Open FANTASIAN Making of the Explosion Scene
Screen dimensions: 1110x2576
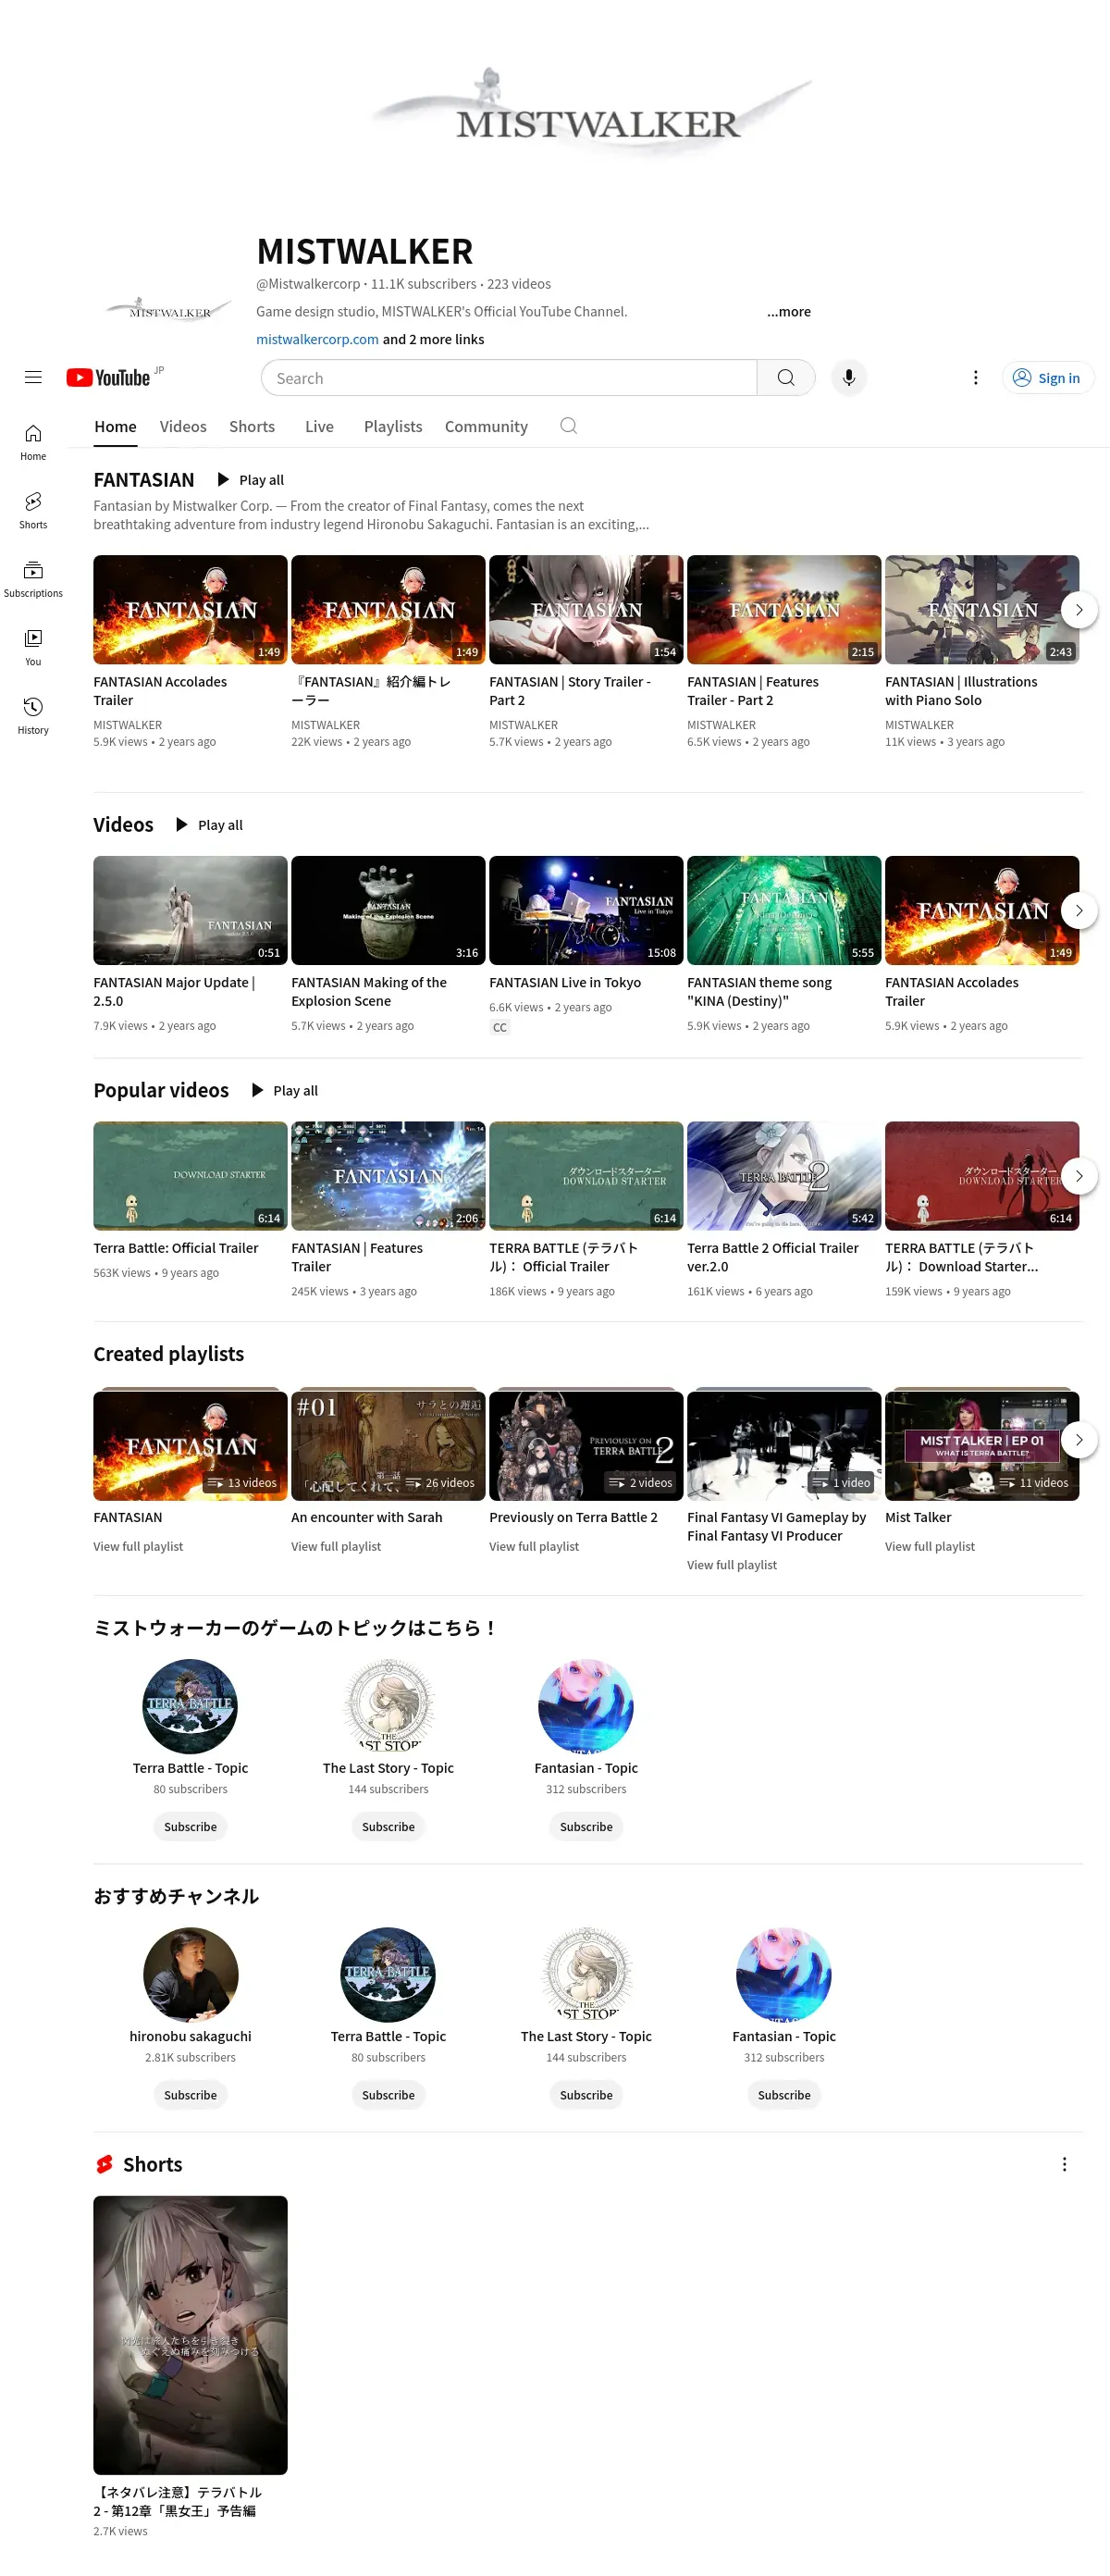point(388,910)
